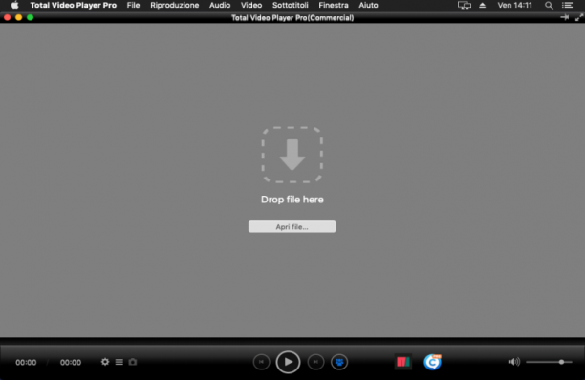Click the eject icon in menu bar

pyautogui.click(x=483, y=5)
